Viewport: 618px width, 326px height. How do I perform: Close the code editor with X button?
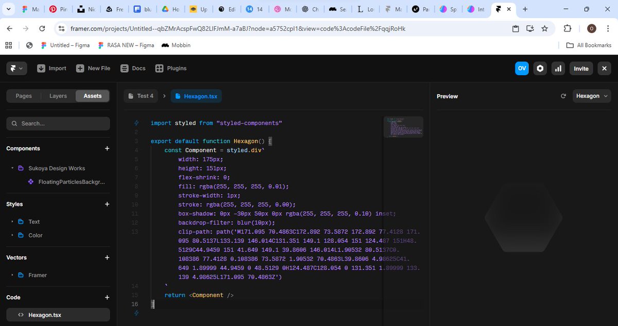tap(604, 68)
